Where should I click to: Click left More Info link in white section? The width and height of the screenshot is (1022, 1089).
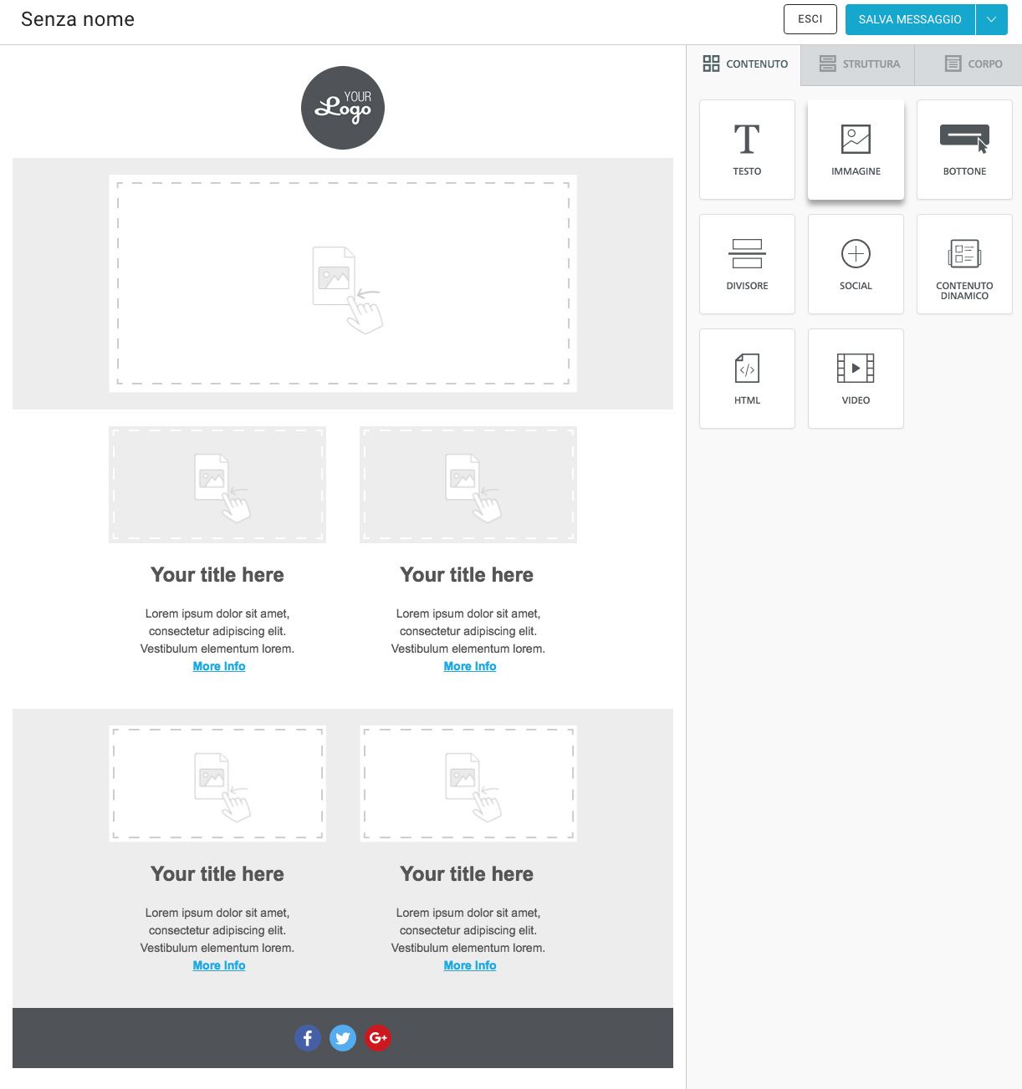(219, 666)
